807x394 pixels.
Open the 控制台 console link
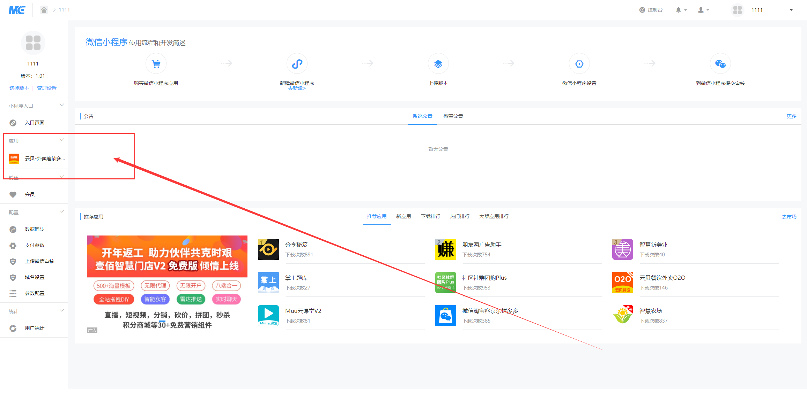651,10
